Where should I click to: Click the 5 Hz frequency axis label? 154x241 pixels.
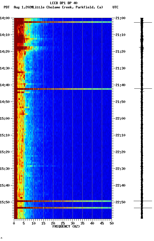[24, 223]
